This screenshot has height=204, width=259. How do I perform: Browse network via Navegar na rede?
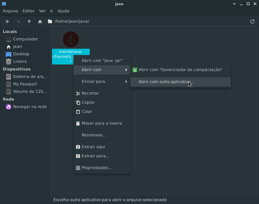pos(30,107)
